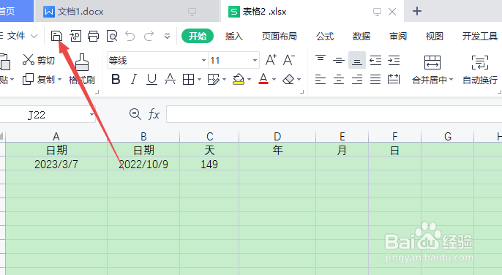502x275 pixels.
Task: Open the fill color dropdown arrow
Action: point(249,80)
